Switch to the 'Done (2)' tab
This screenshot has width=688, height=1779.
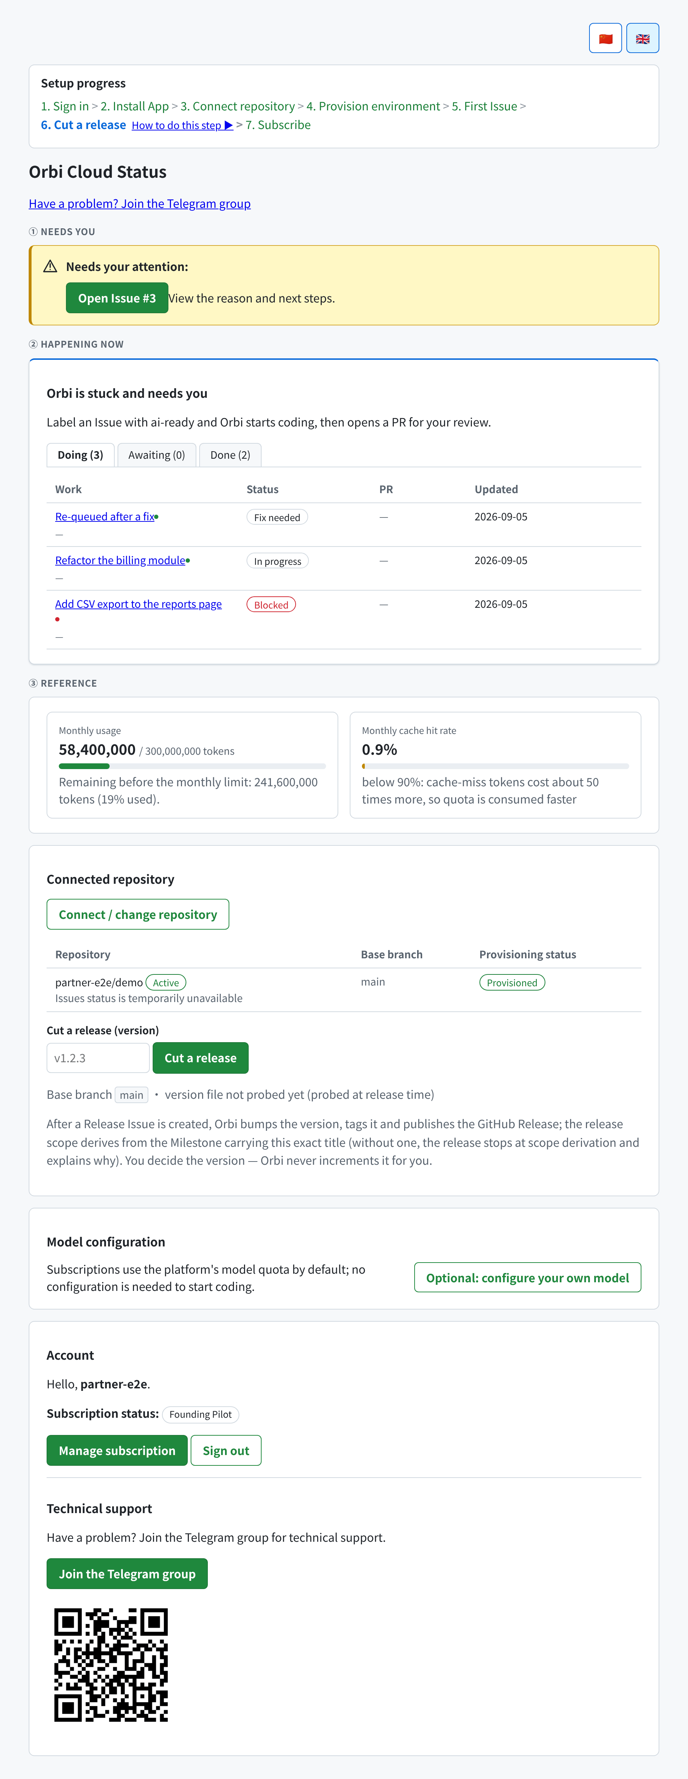[x=230, y=455]
